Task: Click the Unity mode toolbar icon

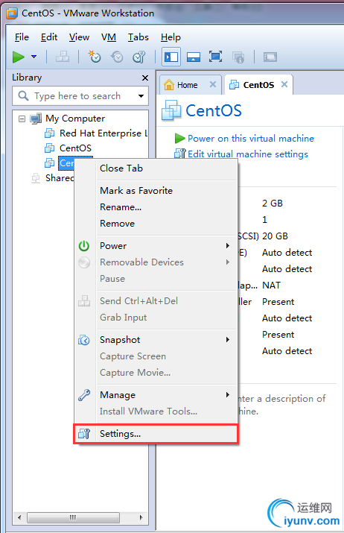Action: [238, 57]
